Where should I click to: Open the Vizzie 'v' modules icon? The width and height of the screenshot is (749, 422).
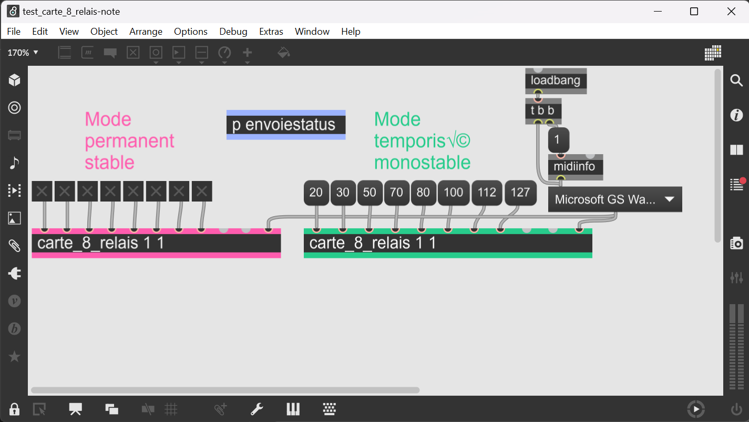click(14, 301)
